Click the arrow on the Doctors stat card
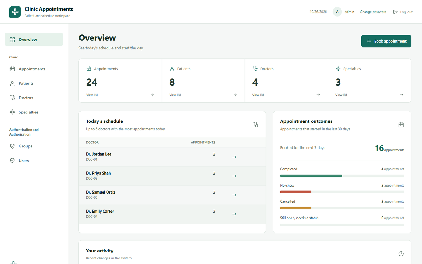The width and height of the screenshot is (422, 264). [318, 95]
